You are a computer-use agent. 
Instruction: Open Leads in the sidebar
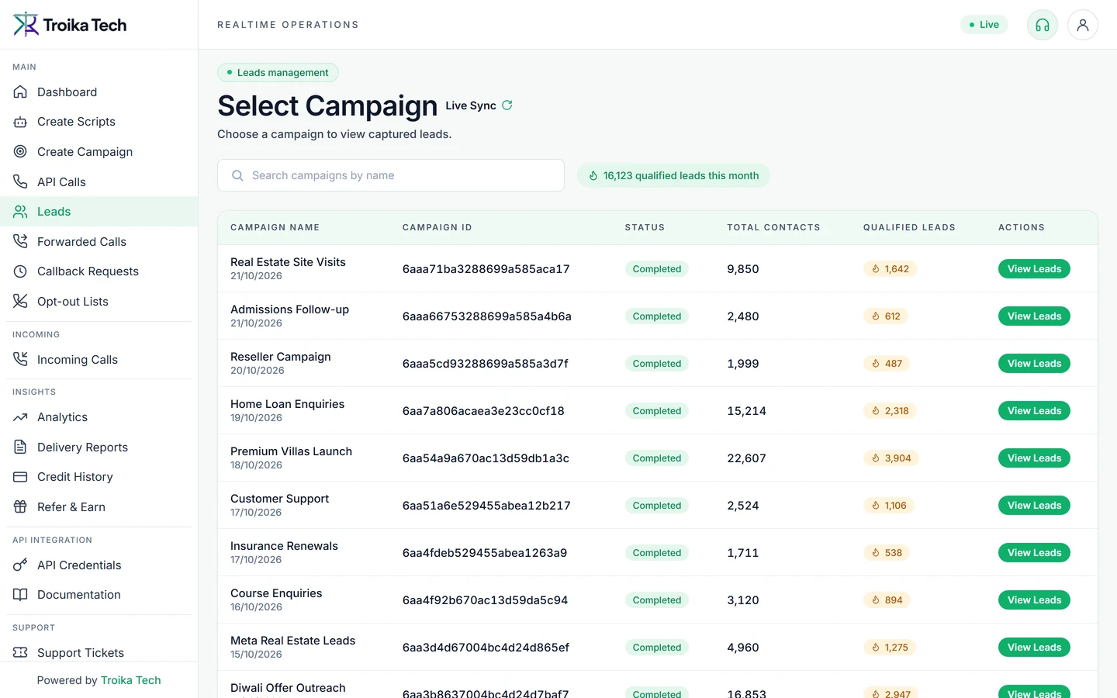[99, 212]
